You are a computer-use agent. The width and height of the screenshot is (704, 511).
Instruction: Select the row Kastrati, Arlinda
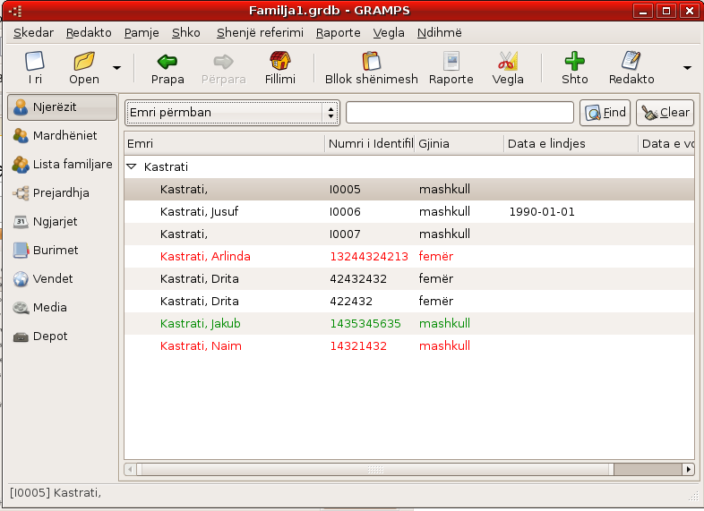point(409,257)
